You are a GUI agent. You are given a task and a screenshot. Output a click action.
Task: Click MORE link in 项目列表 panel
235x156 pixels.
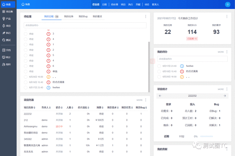[139, 100]
